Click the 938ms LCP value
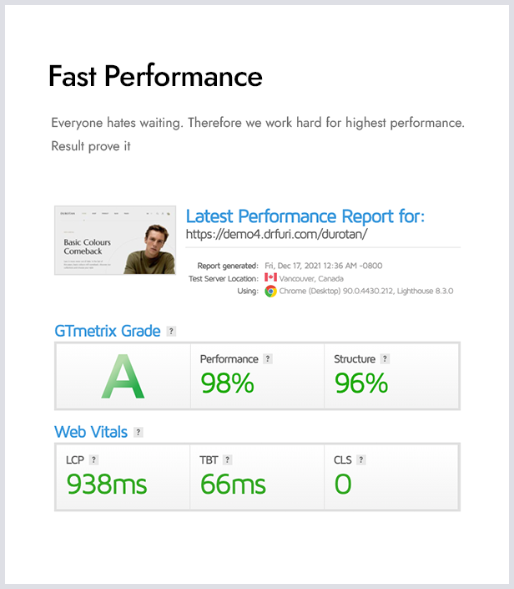The width and height of the screenshot is (514, 589). (107, 484)
